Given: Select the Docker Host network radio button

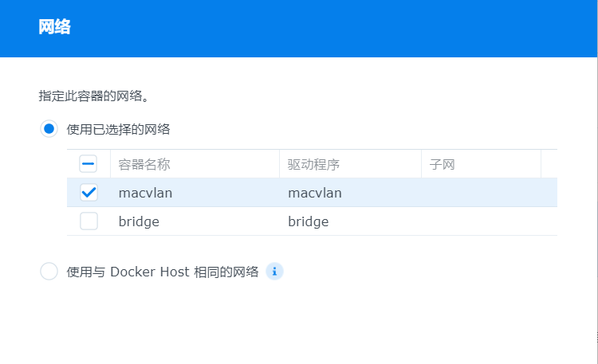Looking at the screenshot, I should (49, 272).
